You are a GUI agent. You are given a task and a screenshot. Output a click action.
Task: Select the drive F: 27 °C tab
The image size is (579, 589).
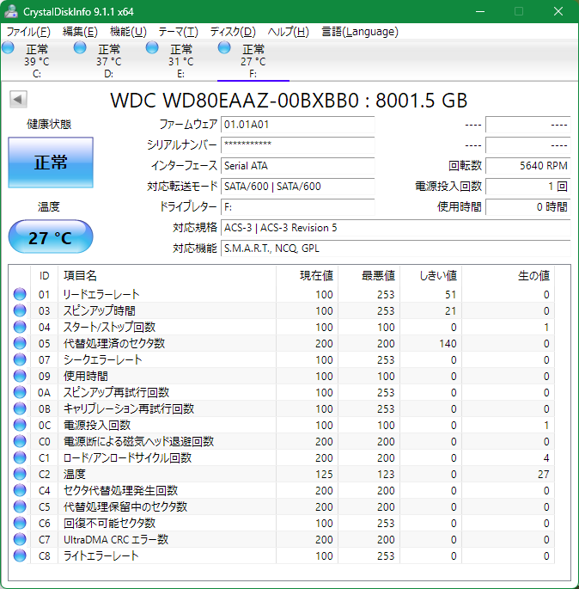coord(253,60)
